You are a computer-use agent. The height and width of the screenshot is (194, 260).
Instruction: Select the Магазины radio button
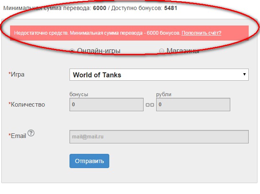[x=162, y=51]
